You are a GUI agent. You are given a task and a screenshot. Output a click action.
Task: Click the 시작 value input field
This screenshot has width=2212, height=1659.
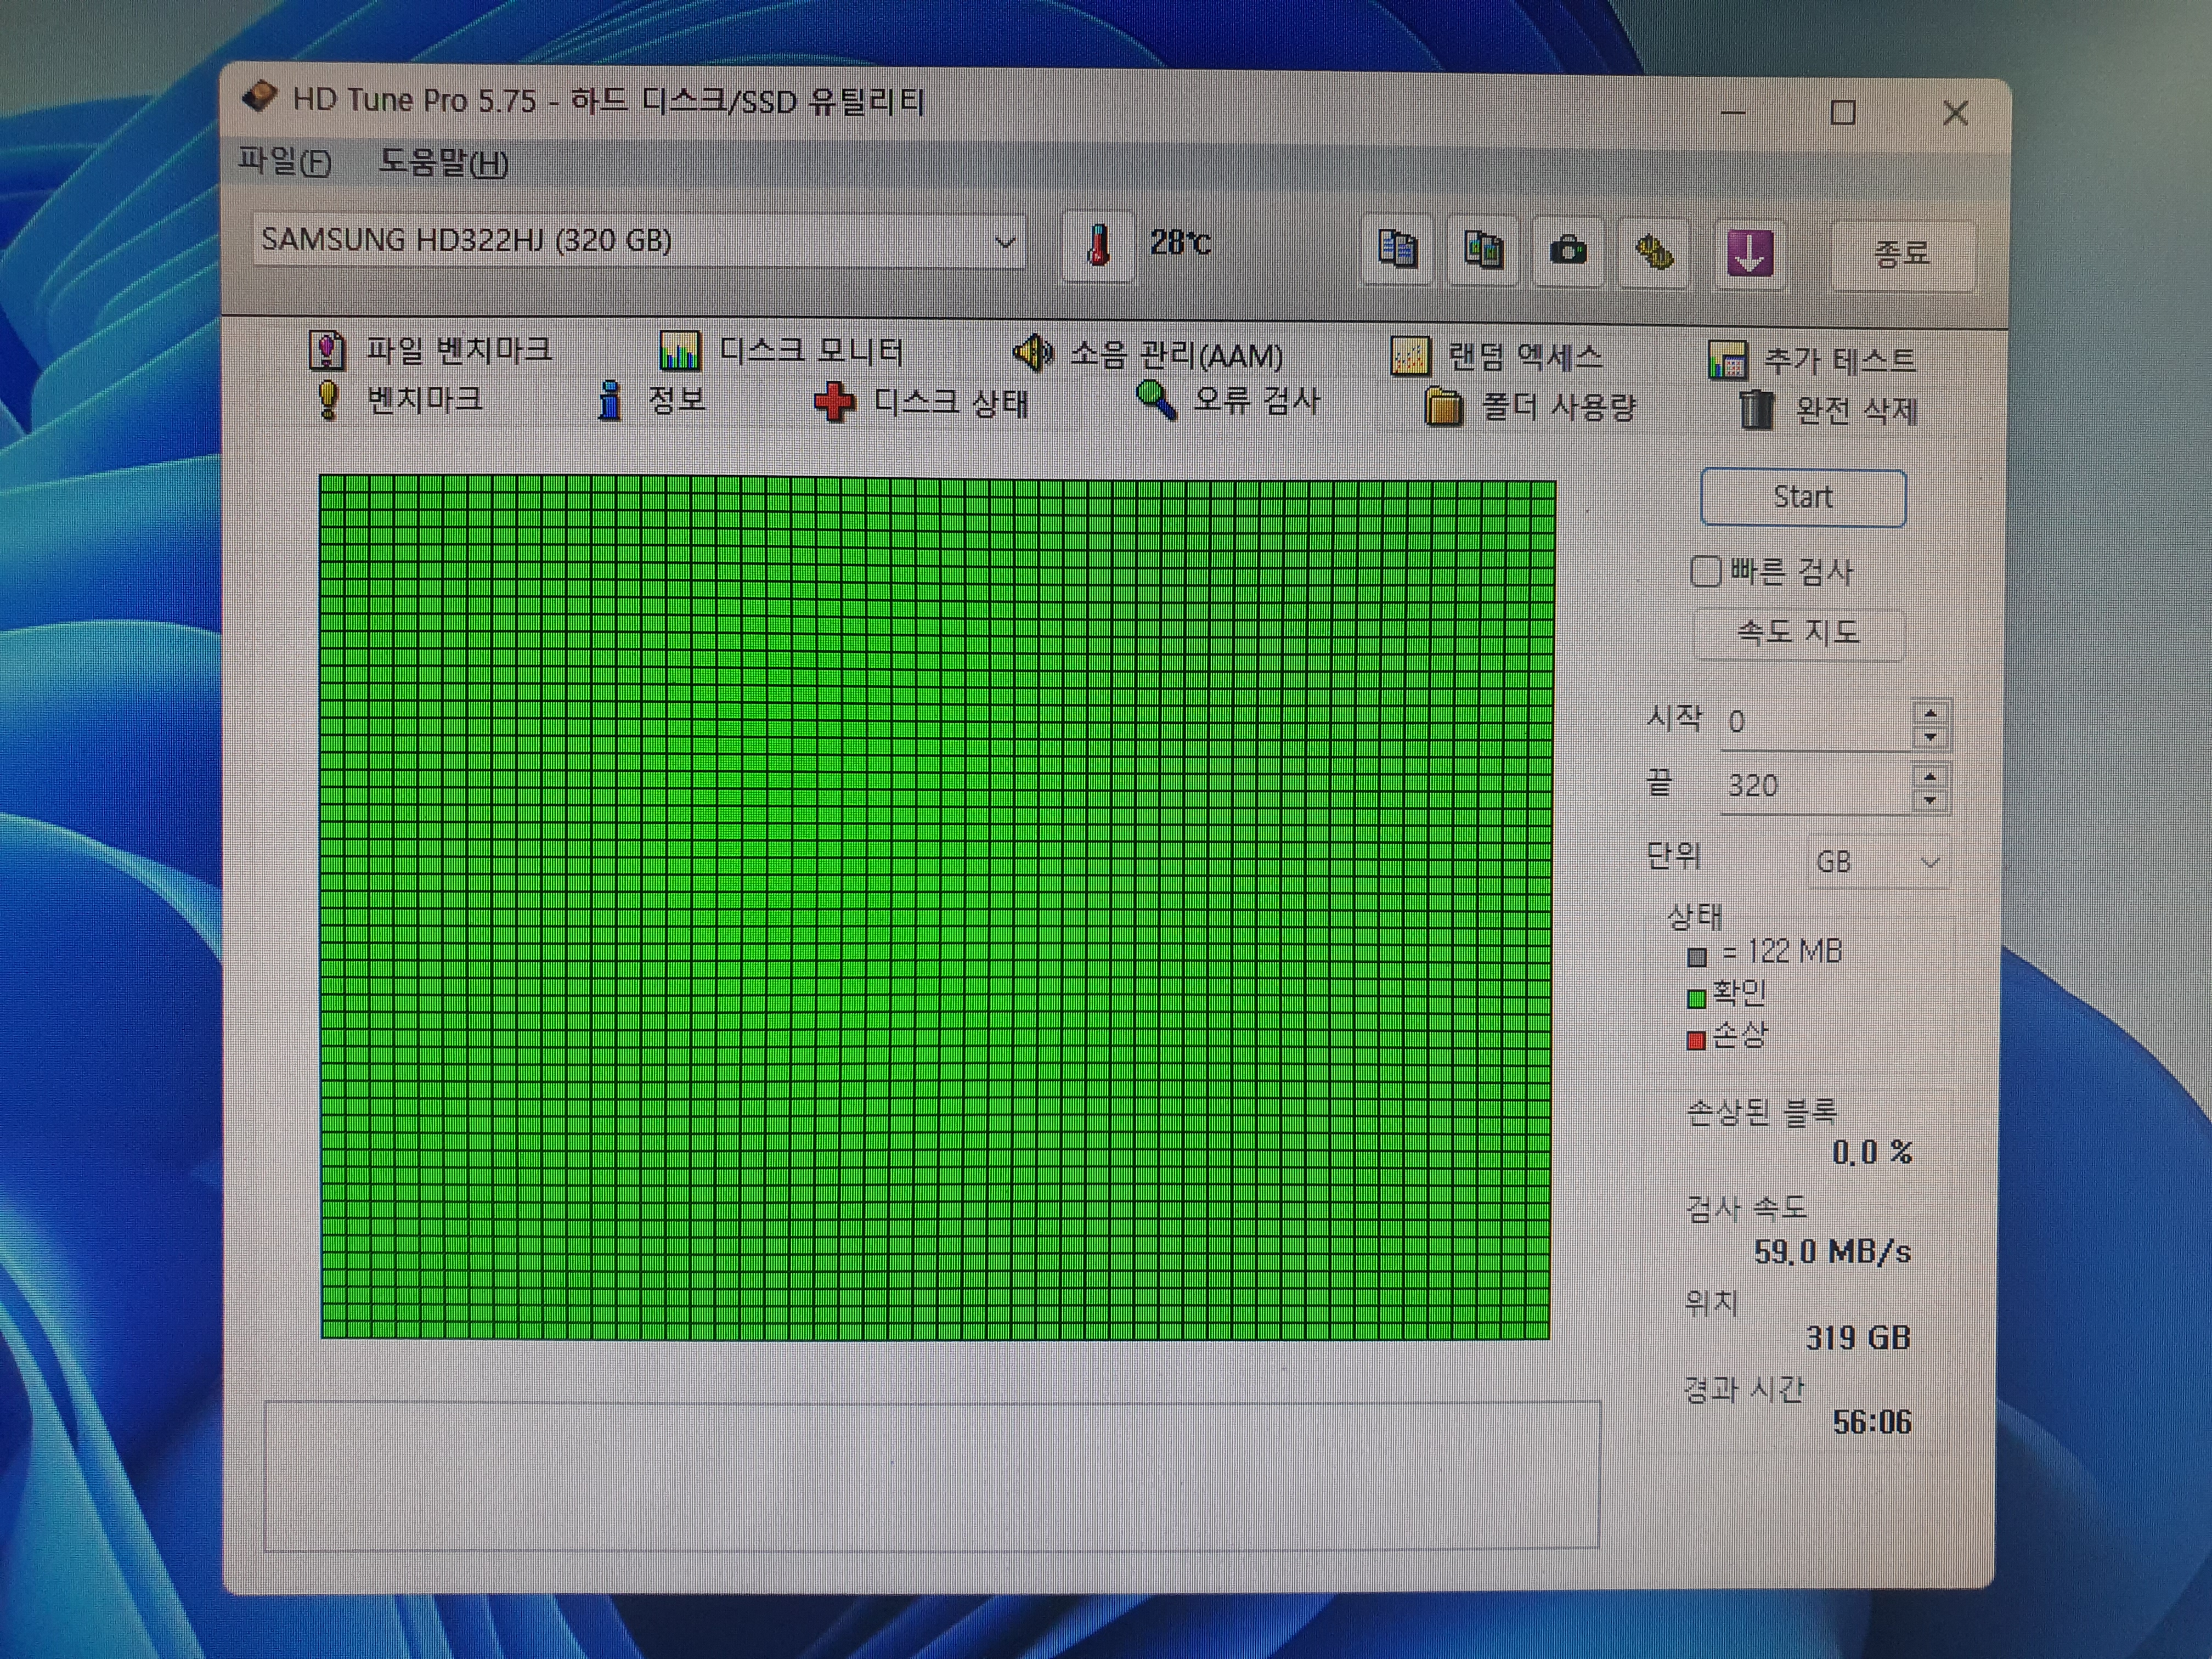(x=1817, y=723)
